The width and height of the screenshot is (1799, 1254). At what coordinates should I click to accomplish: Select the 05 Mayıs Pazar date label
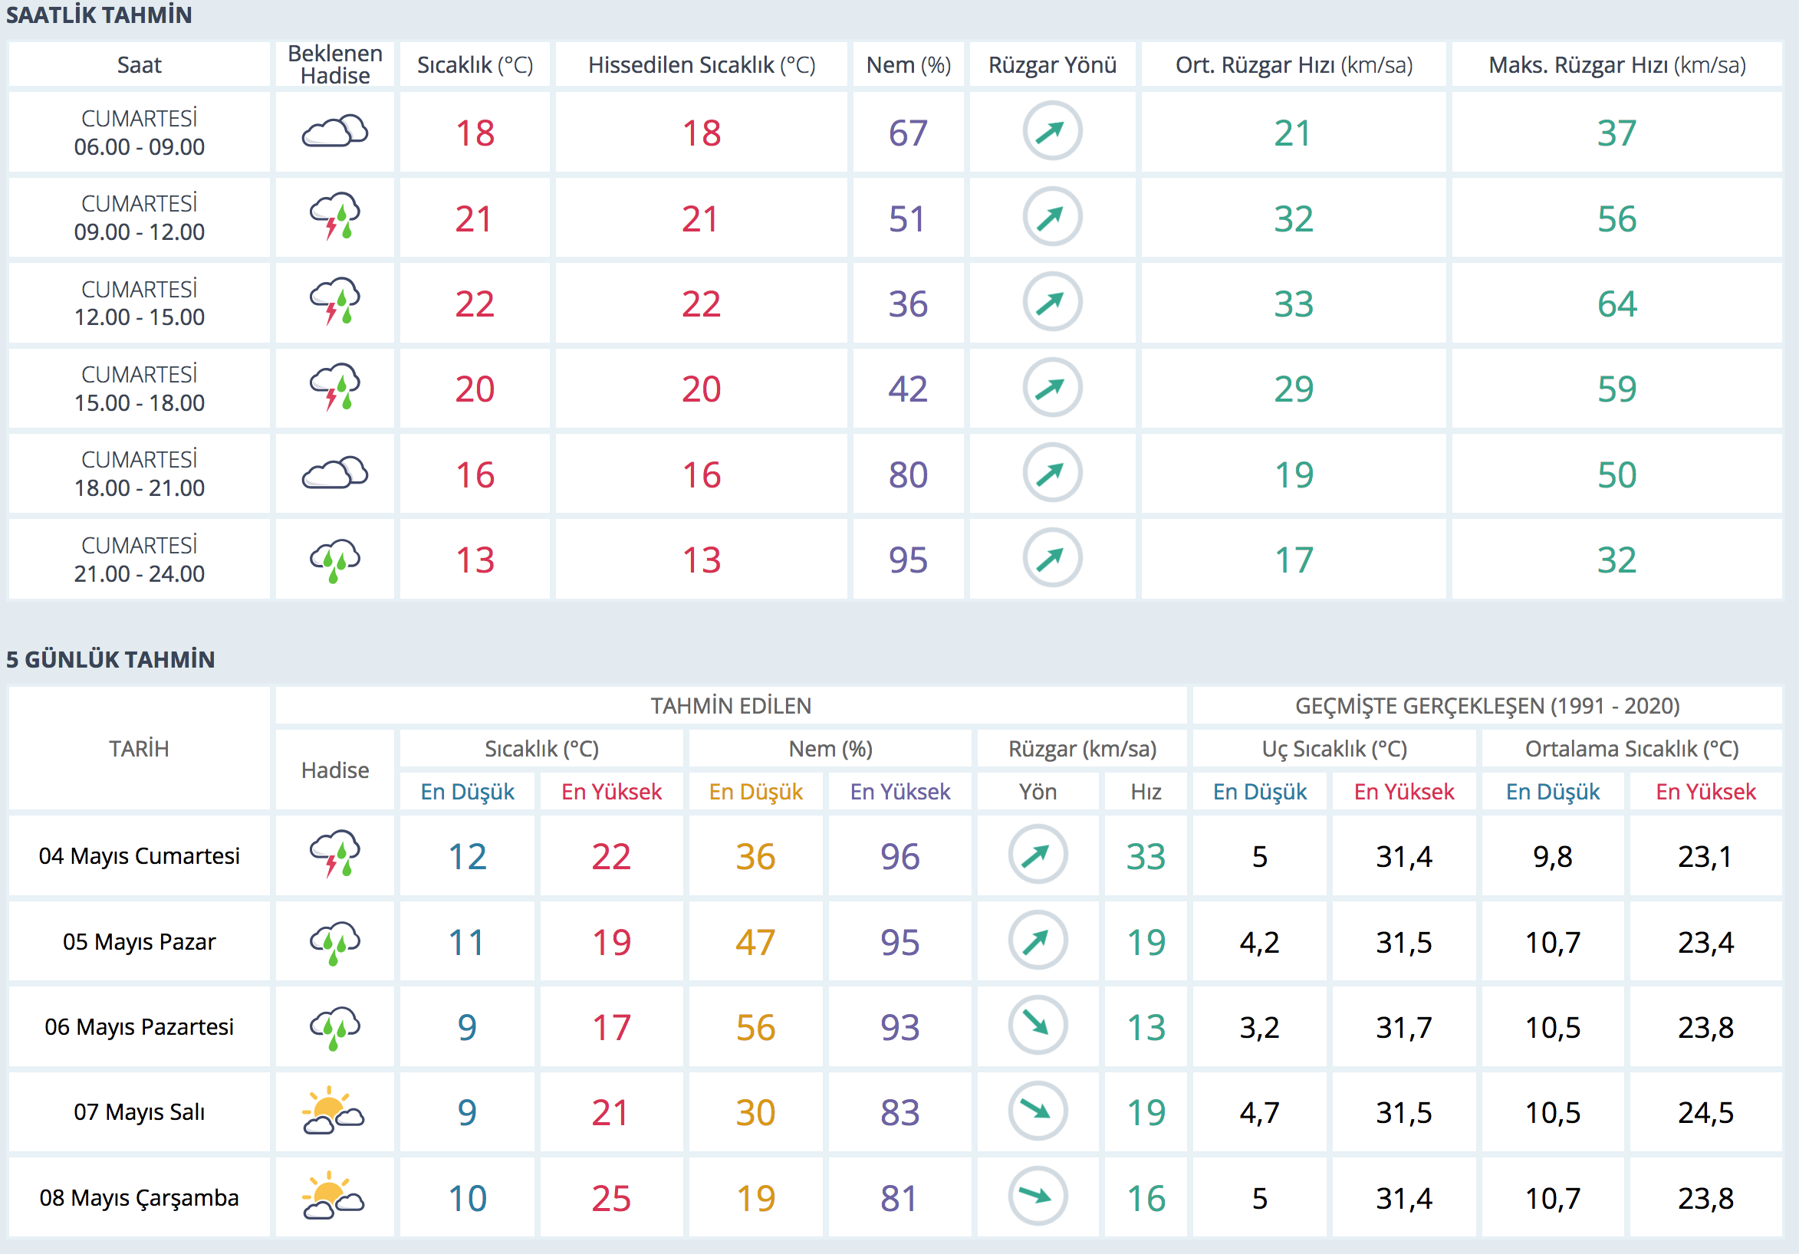(139, 941)
